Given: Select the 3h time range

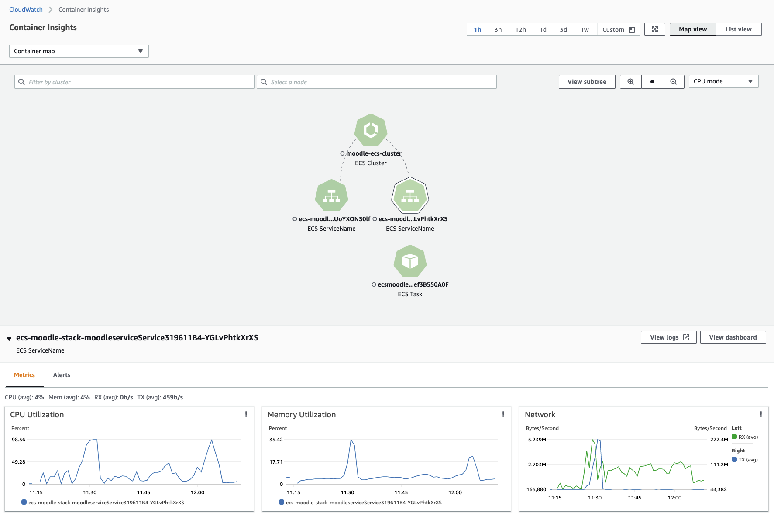Looking at the screenshot, I should 498,30.
